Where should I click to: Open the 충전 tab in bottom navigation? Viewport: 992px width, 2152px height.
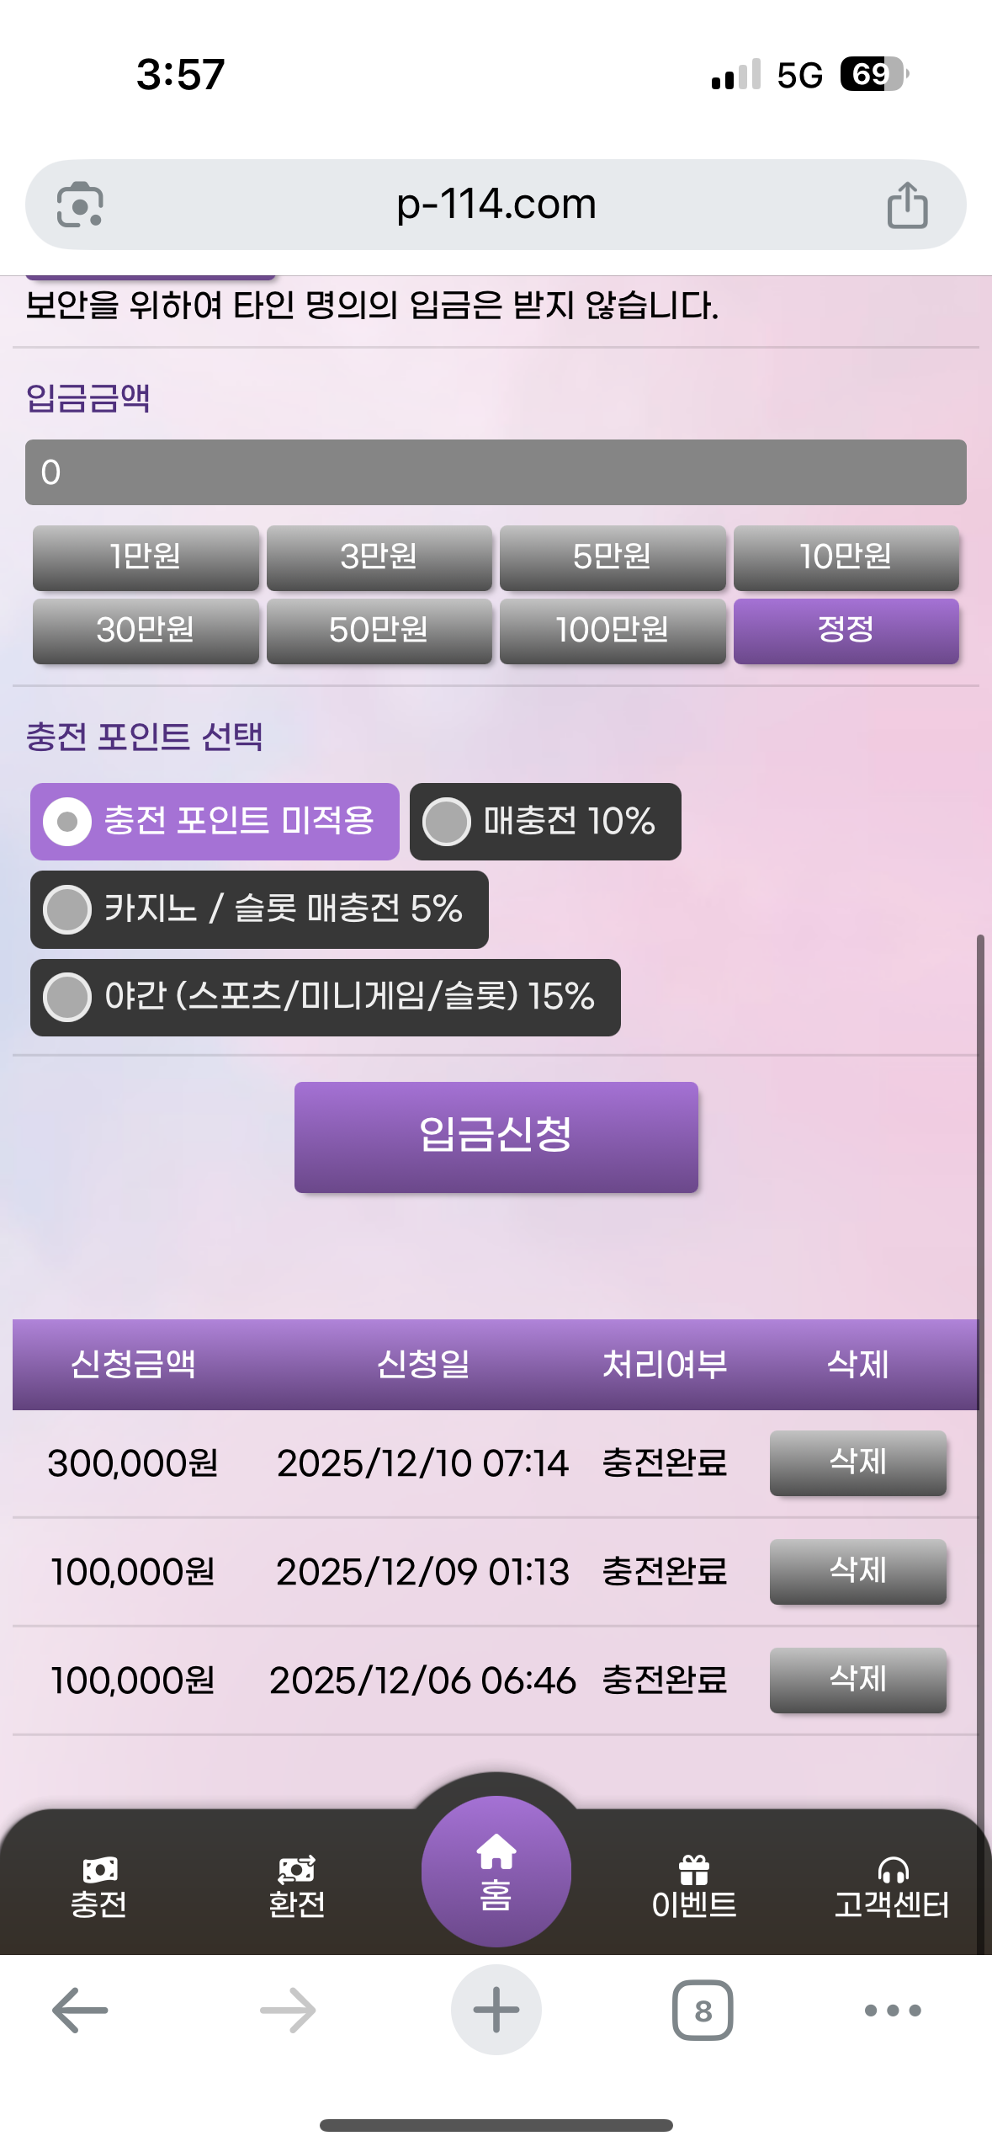99,1888
